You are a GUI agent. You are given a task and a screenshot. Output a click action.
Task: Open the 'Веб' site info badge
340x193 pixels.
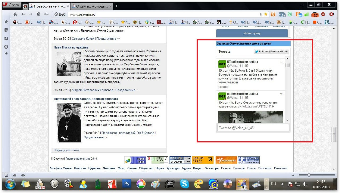click(x=60, y=14)
